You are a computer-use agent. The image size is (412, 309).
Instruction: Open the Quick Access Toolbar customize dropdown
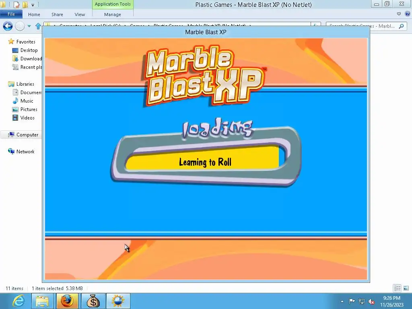[33, 5]
